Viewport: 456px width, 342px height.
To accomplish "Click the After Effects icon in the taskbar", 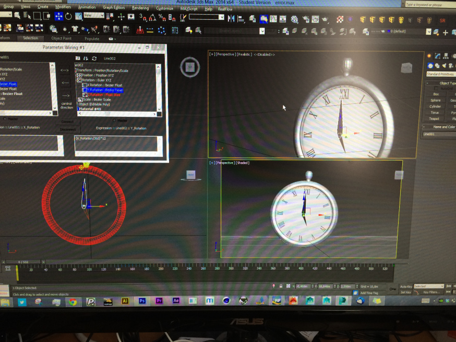I will point(176,301).
